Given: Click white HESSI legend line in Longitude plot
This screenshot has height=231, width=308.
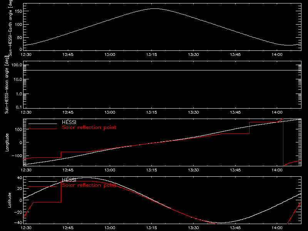Looking at the screenshot, I should click(43, 124).
